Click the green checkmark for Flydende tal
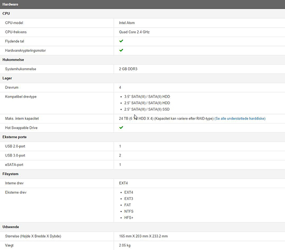 click(x=121, y=41)
